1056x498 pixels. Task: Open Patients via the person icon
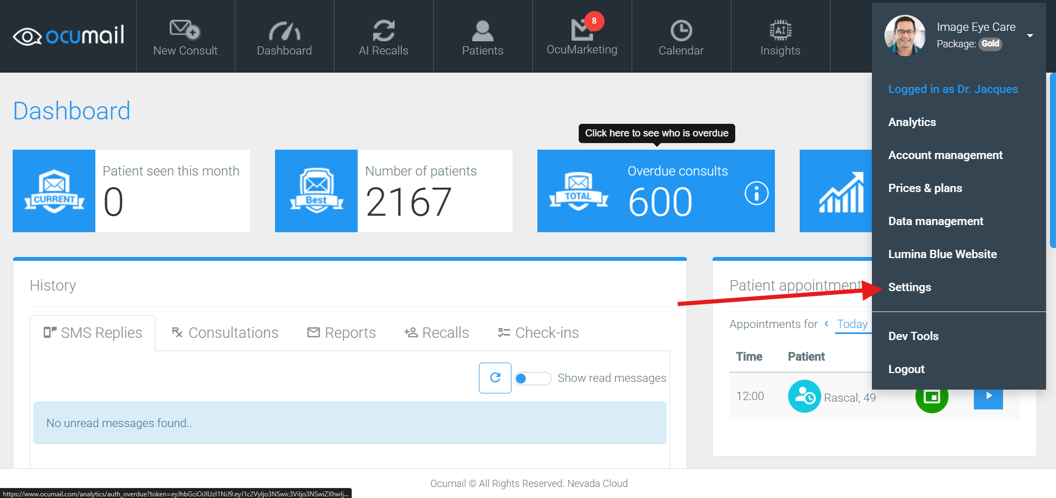click(483, 31)
